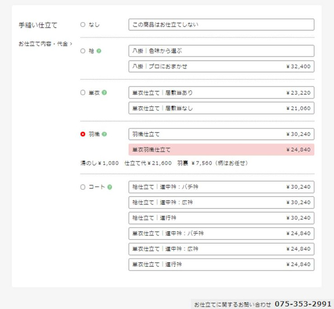The height and width of the screenshot is (309, 334).
Task: Show help for 羽織 option
Action: click(x=104, y=134)
